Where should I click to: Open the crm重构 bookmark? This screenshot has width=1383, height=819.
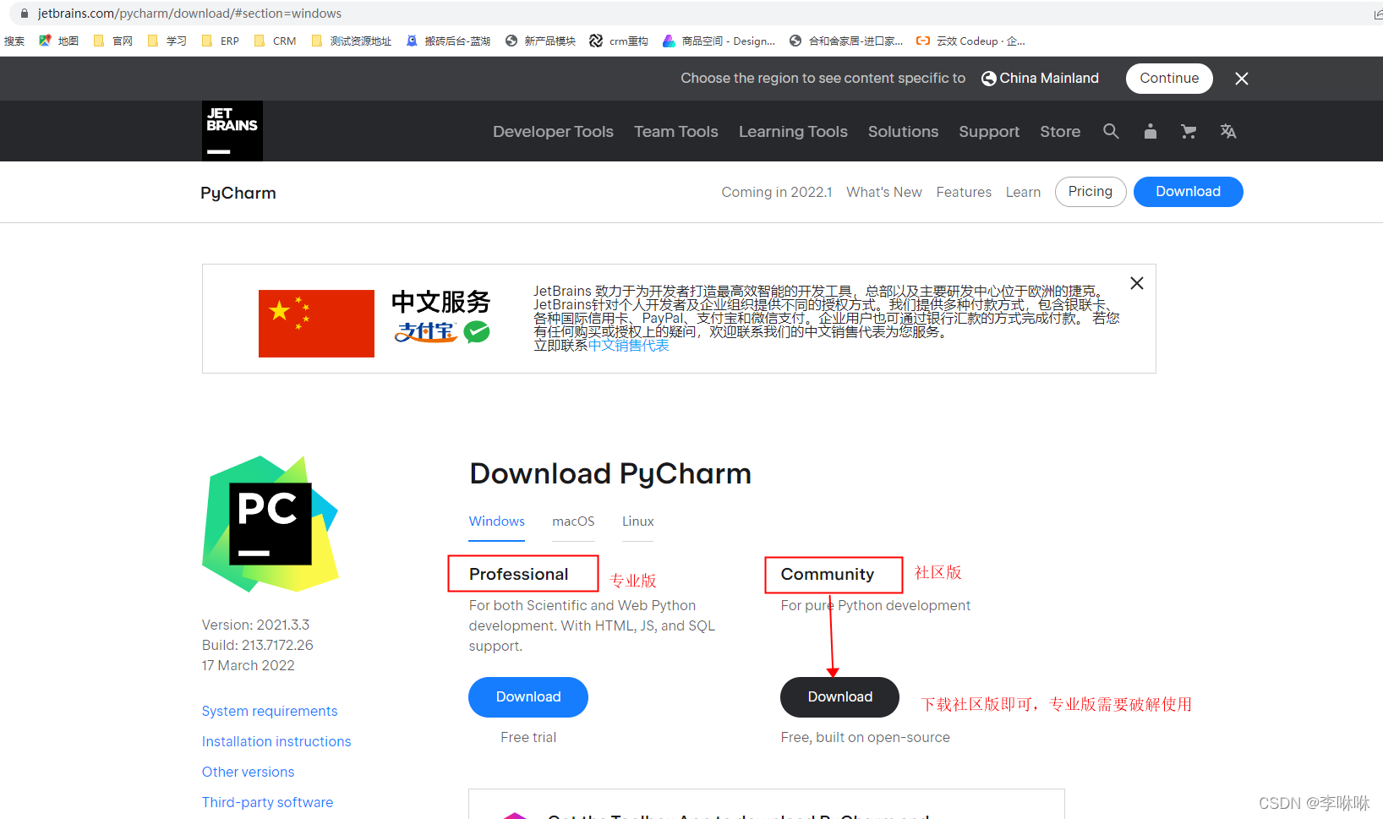[x=619, y=41]
